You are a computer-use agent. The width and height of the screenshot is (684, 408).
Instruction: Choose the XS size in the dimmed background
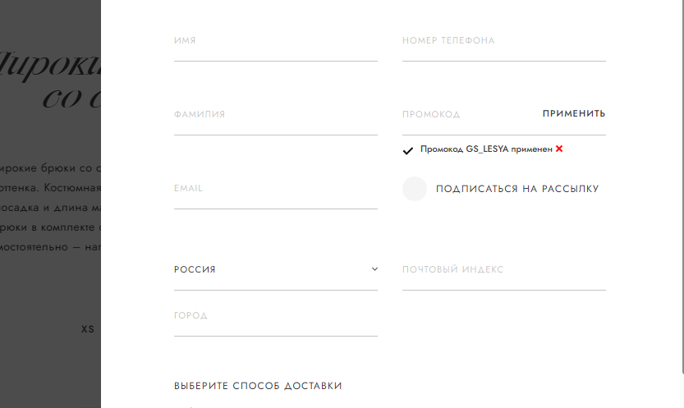[x=88, y=329]
